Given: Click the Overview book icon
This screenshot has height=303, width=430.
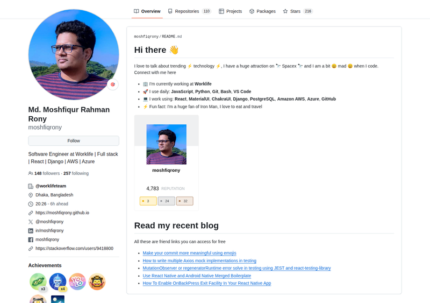Looking at the screenshot, I should point(137,11).
